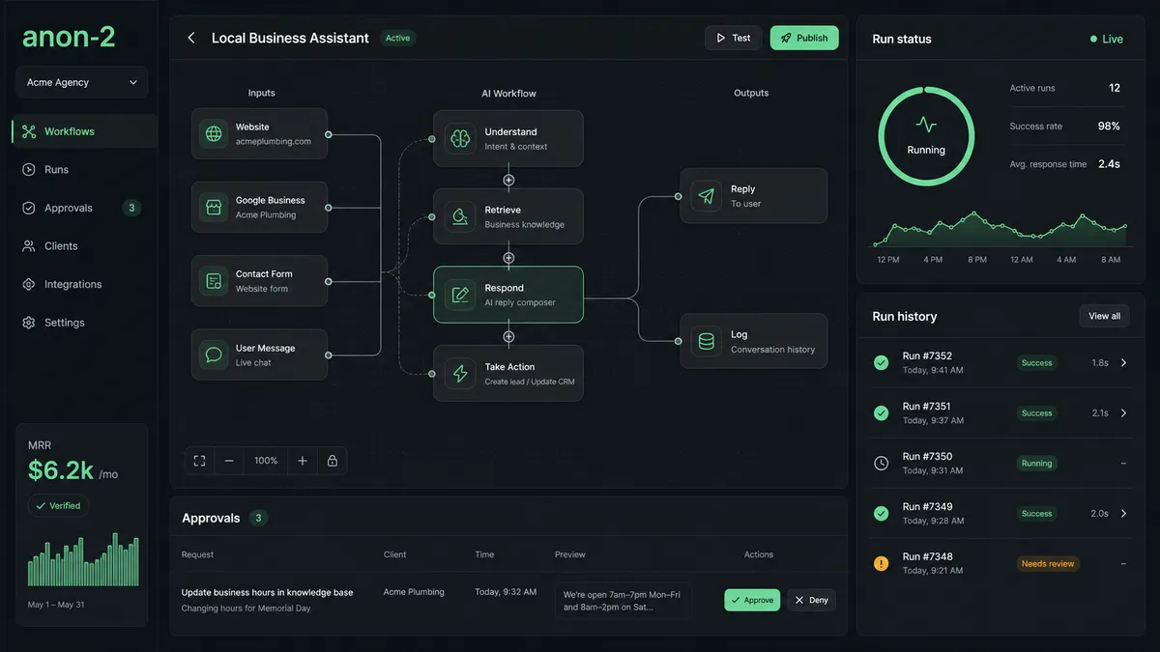Screen dimensions: 1160x652
Task: Click the Run #7348 warning icon
Action: (881, 563)
